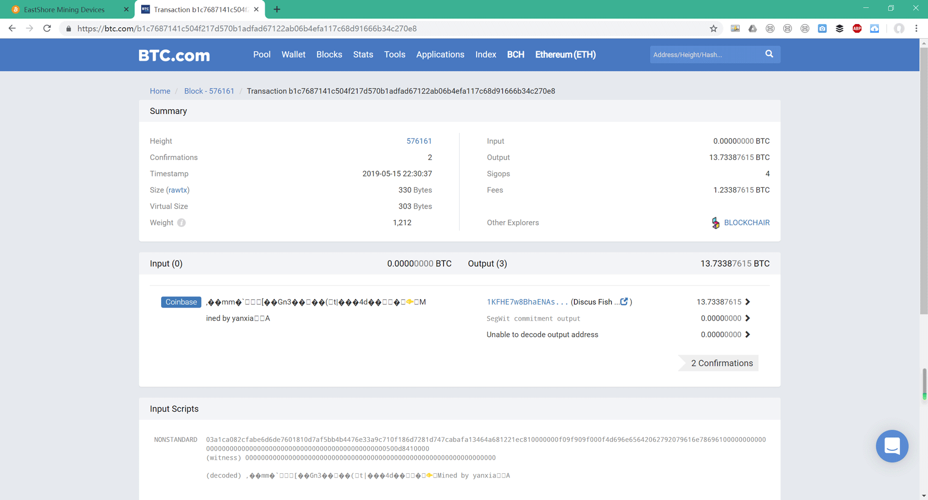This screenshot has height=500, width=928.
Task: Click the BTC.com logo
Action: point(174,55)
